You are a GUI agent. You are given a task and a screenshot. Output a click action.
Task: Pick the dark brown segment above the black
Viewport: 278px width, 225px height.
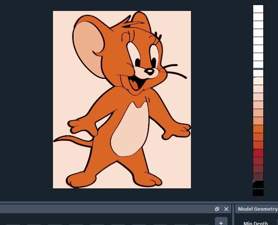[258, 177]
